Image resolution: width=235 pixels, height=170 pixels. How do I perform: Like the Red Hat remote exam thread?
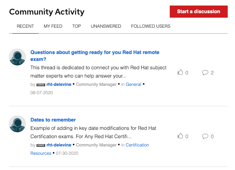pos(180,72)
